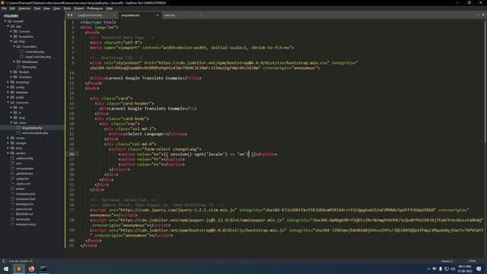Click the server.php file icon
This screenshot has width=487, height=274.
point(12,219)
